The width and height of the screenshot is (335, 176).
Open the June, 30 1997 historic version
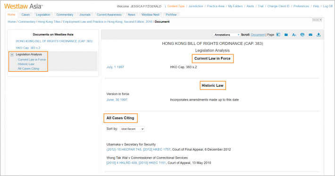(x=117, y=100)
